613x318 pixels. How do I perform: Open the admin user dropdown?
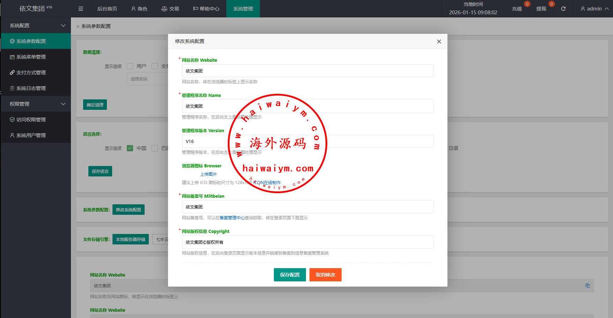[594, 9]
